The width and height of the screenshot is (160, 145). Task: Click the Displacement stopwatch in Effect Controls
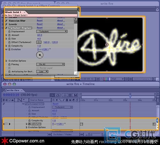(9, 31)
